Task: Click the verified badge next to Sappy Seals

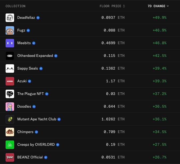Action: (41, 69)
